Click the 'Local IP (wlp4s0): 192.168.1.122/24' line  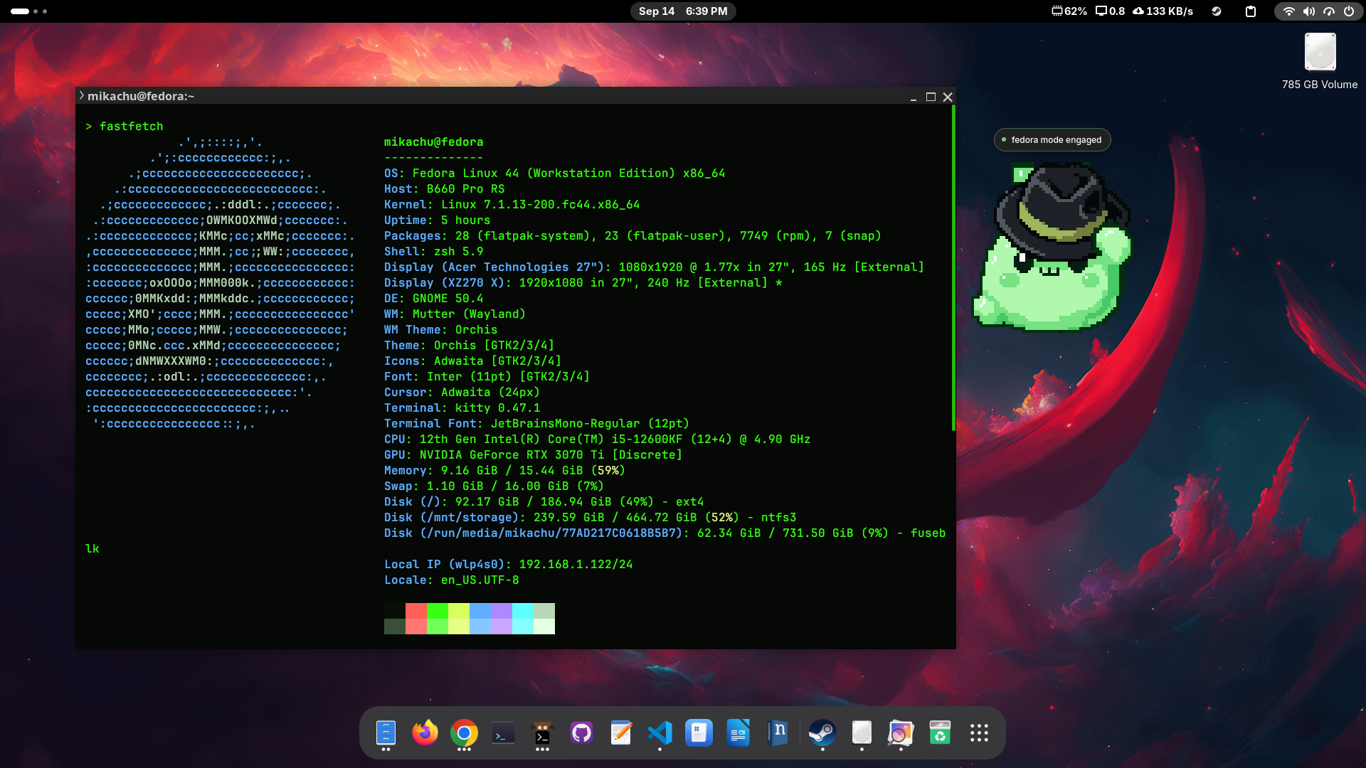[x=509, y=565]
